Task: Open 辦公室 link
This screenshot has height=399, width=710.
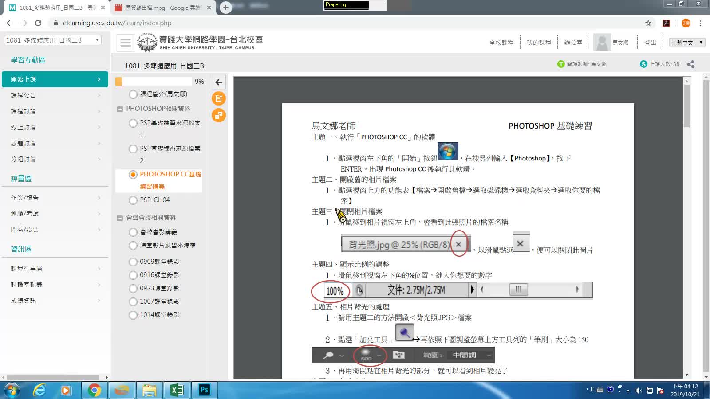Action: click(x=573, y=43)
